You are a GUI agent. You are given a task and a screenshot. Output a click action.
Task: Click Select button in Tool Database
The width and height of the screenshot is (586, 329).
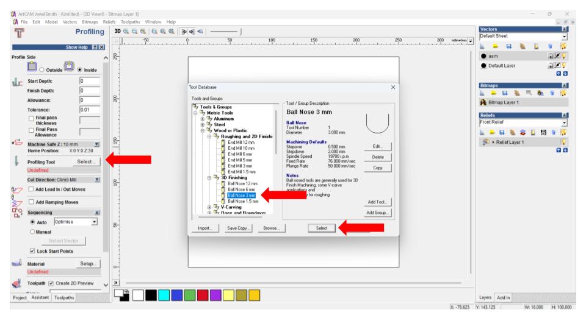322,228
